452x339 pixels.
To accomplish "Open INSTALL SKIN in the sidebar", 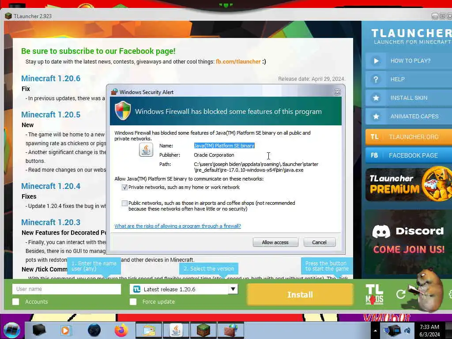I will pos(409,98).
